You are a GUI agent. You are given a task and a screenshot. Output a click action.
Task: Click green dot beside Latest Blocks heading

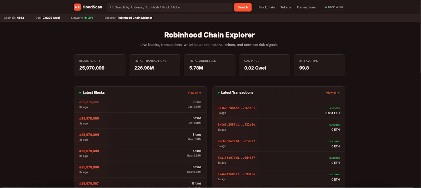pos(80,93)
